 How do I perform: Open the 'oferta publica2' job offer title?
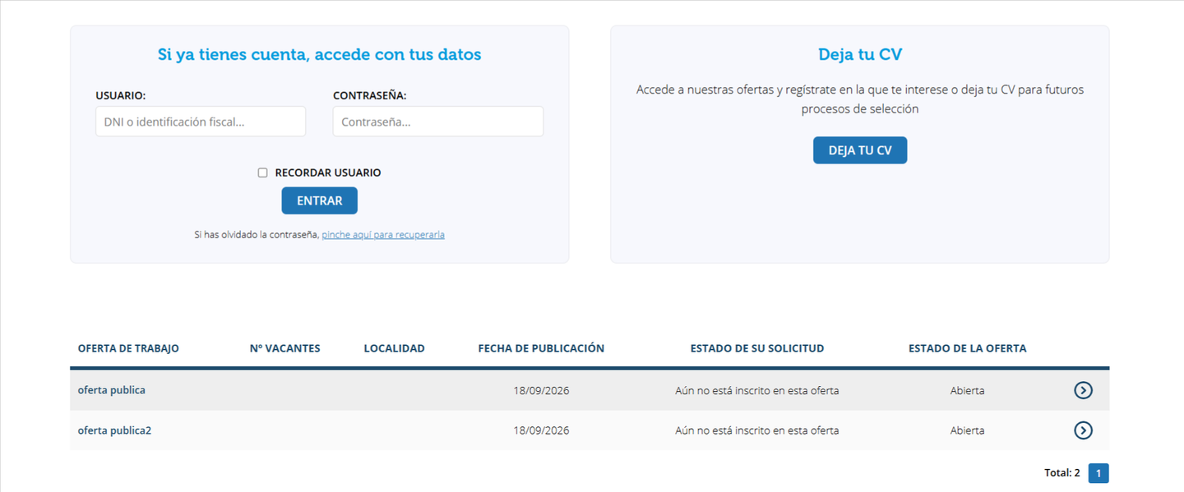114,430
